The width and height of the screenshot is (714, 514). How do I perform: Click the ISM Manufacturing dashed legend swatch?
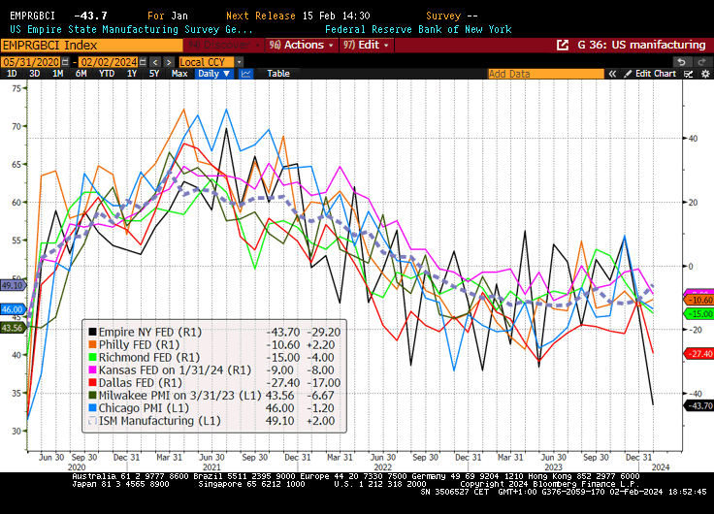(x=92, y=421)
